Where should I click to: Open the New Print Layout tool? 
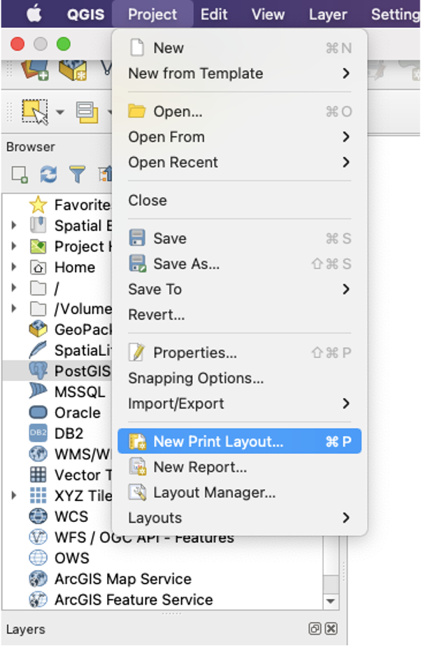210,441
